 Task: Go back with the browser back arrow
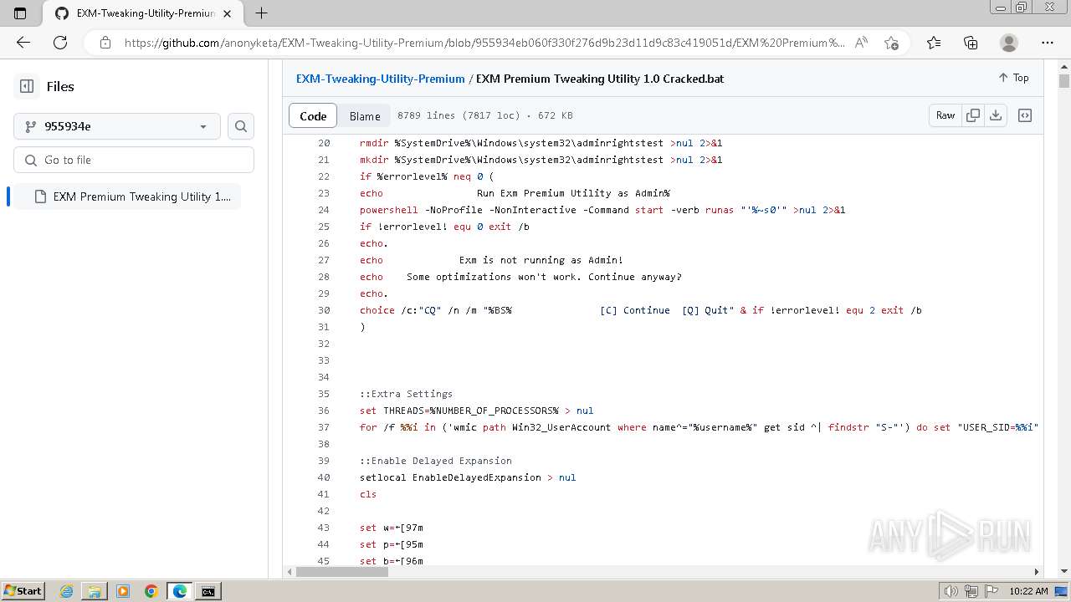23,43
